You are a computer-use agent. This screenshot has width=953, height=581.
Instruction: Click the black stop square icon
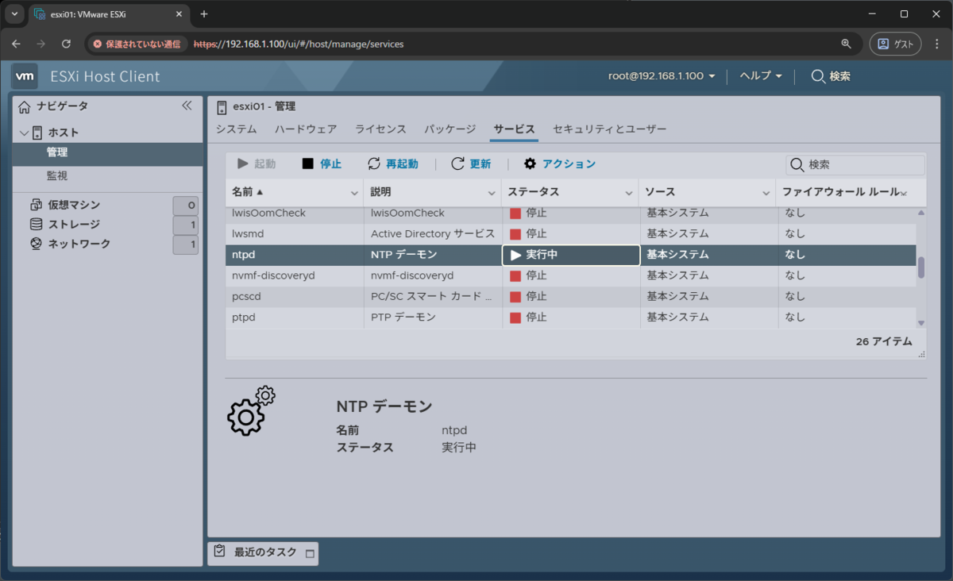[308, 164]
